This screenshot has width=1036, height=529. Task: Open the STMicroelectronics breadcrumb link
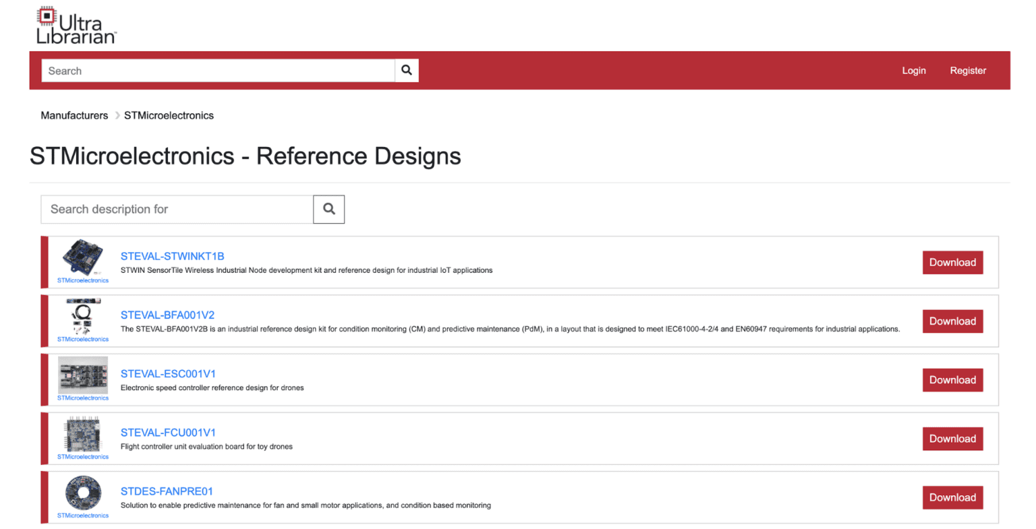(168, 115)
